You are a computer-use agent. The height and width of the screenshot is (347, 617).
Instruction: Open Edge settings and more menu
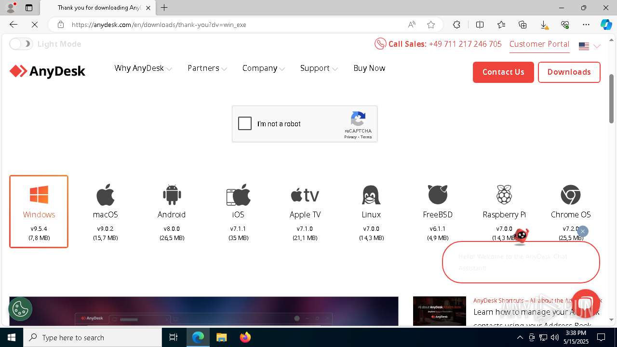coord(586,25)
